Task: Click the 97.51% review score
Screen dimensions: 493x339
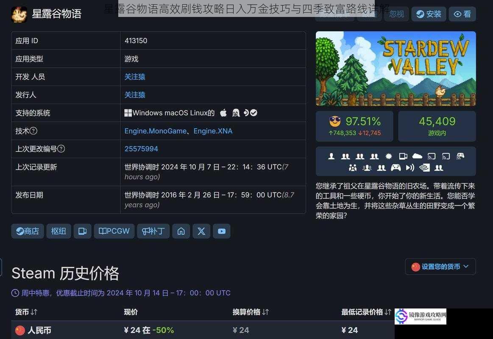Action: [363, 121]
